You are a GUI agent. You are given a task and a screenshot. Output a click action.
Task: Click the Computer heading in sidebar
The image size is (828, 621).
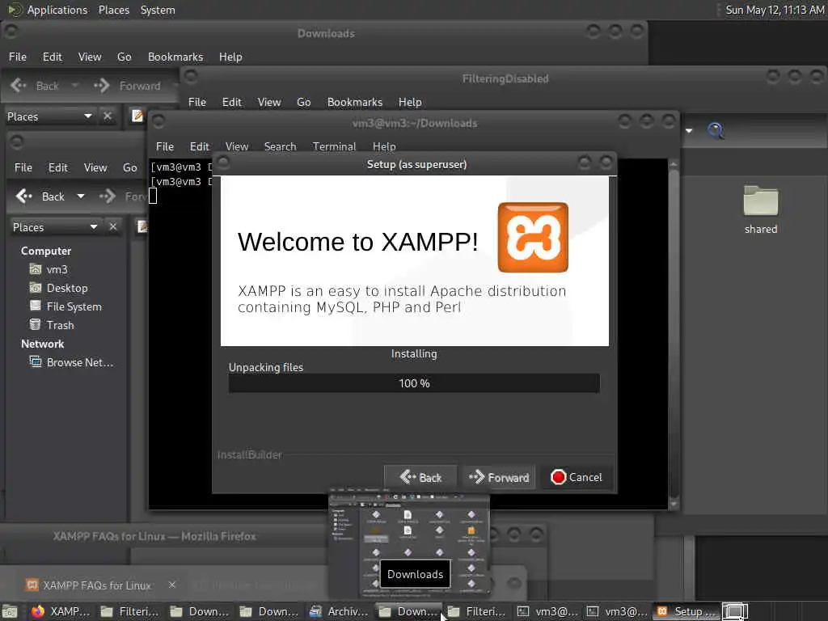coord(46,251)
